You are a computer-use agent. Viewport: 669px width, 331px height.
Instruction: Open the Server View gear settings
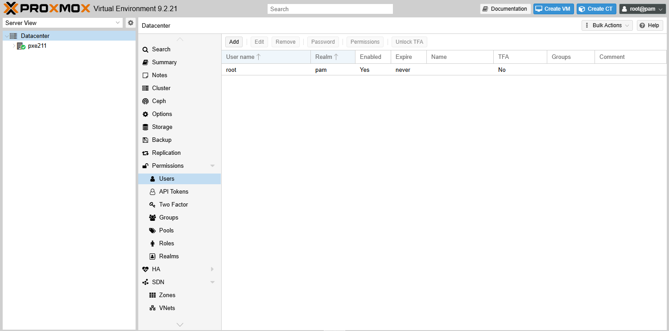coord(130,23)
